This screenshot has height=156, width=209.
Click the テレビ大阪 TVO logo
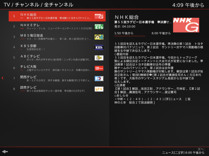[x=99, y=68]
